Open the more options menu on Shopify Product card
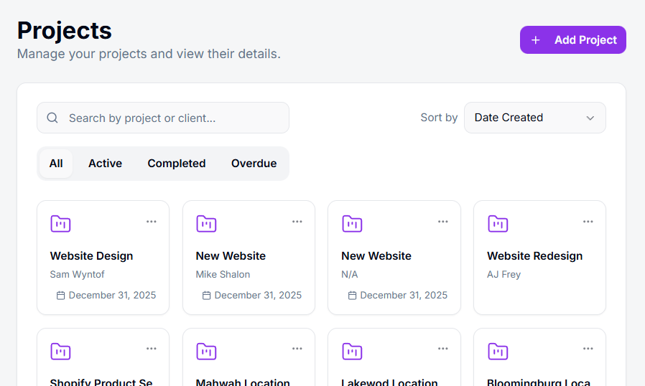645x386 pixels. tap(152, 349)
